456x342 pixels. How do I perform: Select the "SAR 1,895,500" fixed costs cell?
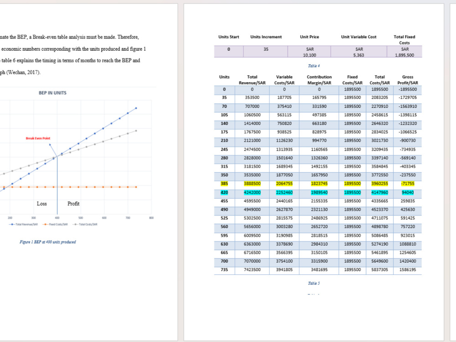pyautogui.click(x=404, y=52)
